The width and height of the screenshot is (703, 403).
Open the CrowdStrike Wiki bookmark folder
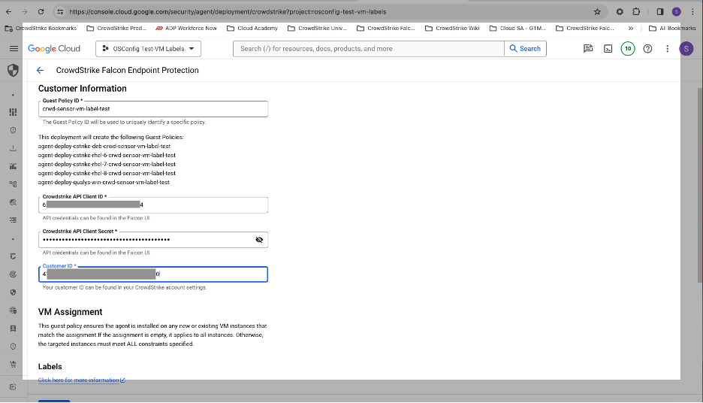click(452, 29)
